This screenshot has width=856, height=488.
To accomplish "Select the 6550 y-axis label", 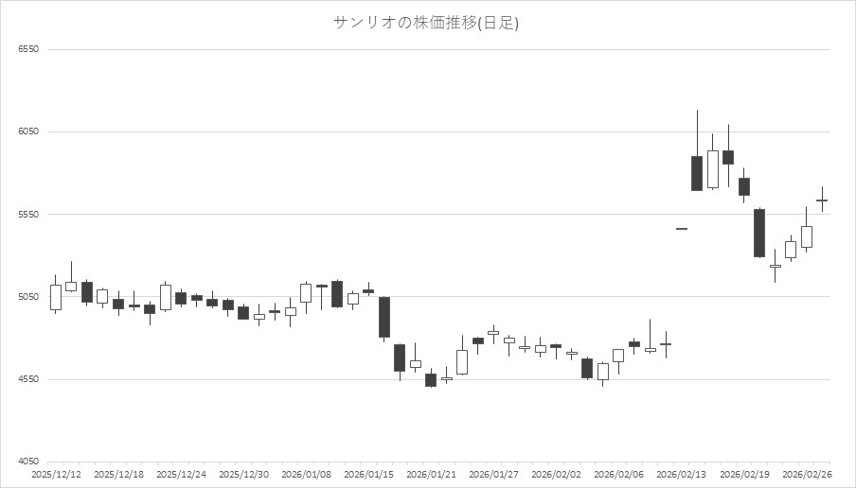I will pos(27,49).
